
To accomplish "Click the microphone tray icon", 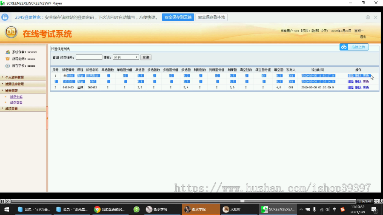I will point(314,209).
